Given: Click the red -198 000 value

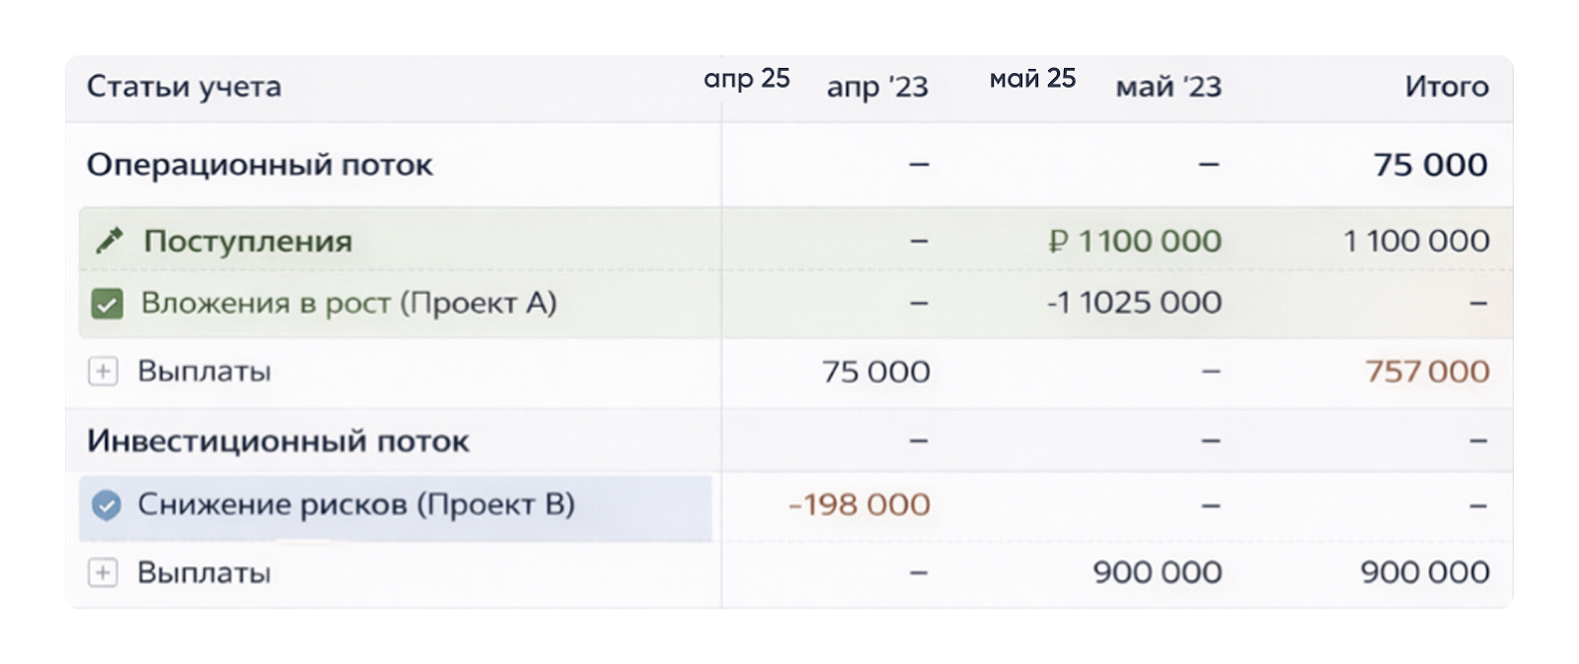Looking at the screenshot, I should tap(860, 505).
